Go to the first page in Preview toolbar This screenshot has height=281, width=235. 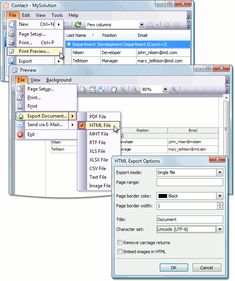click(186, 89)
